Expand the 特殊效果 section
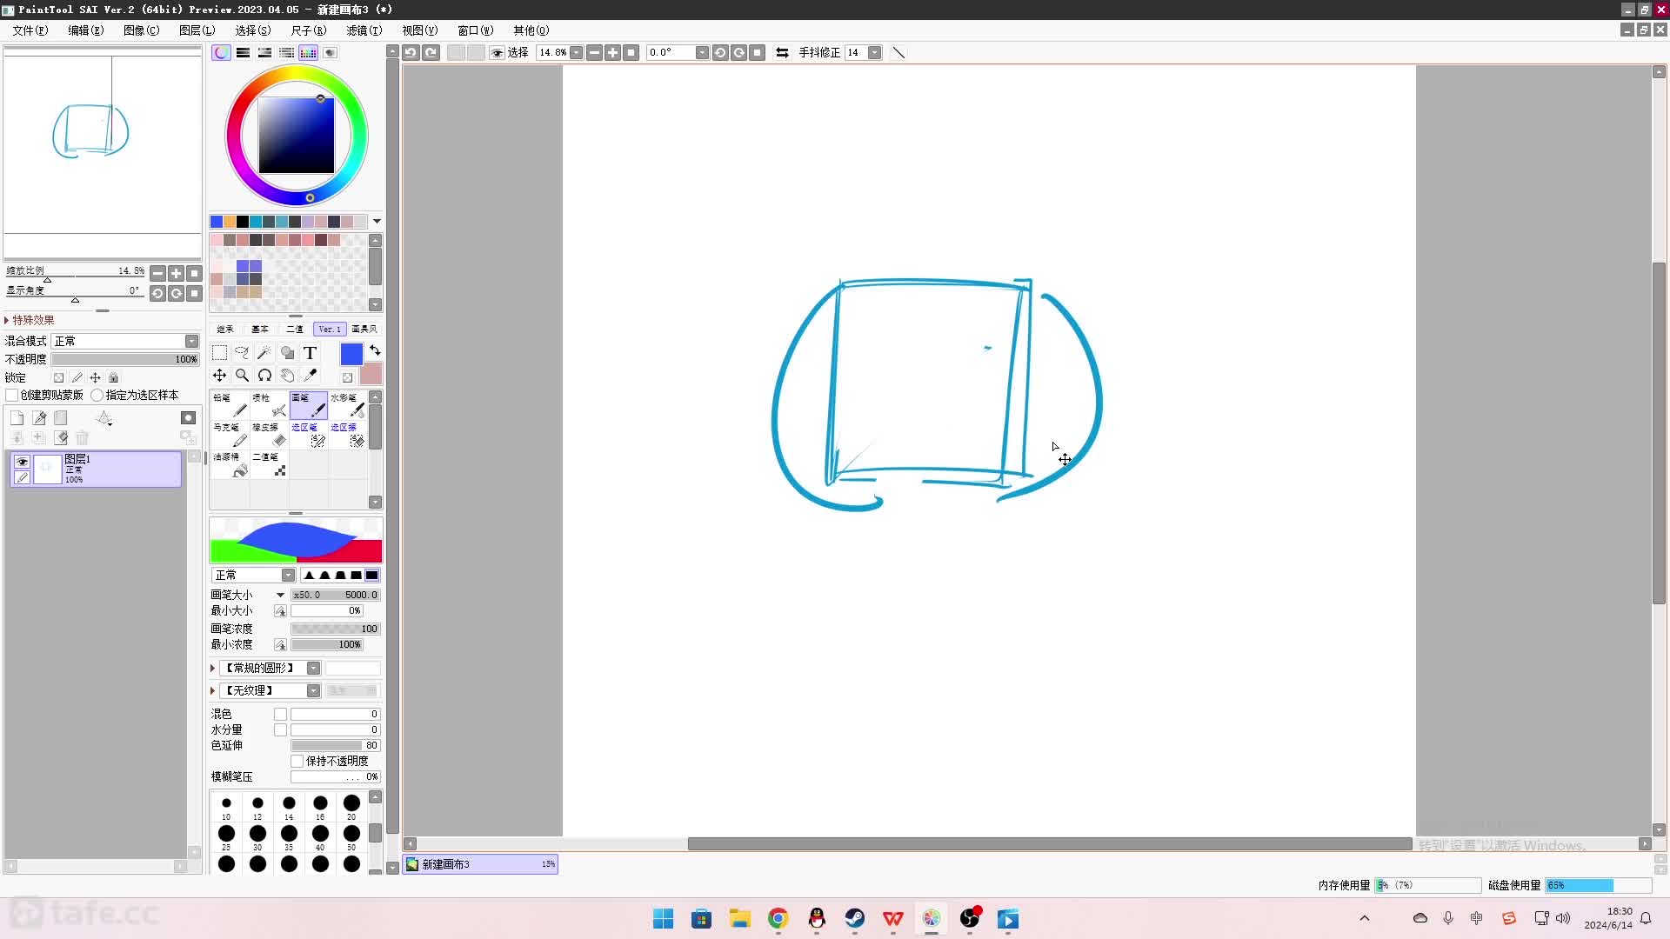 [7, 320]
